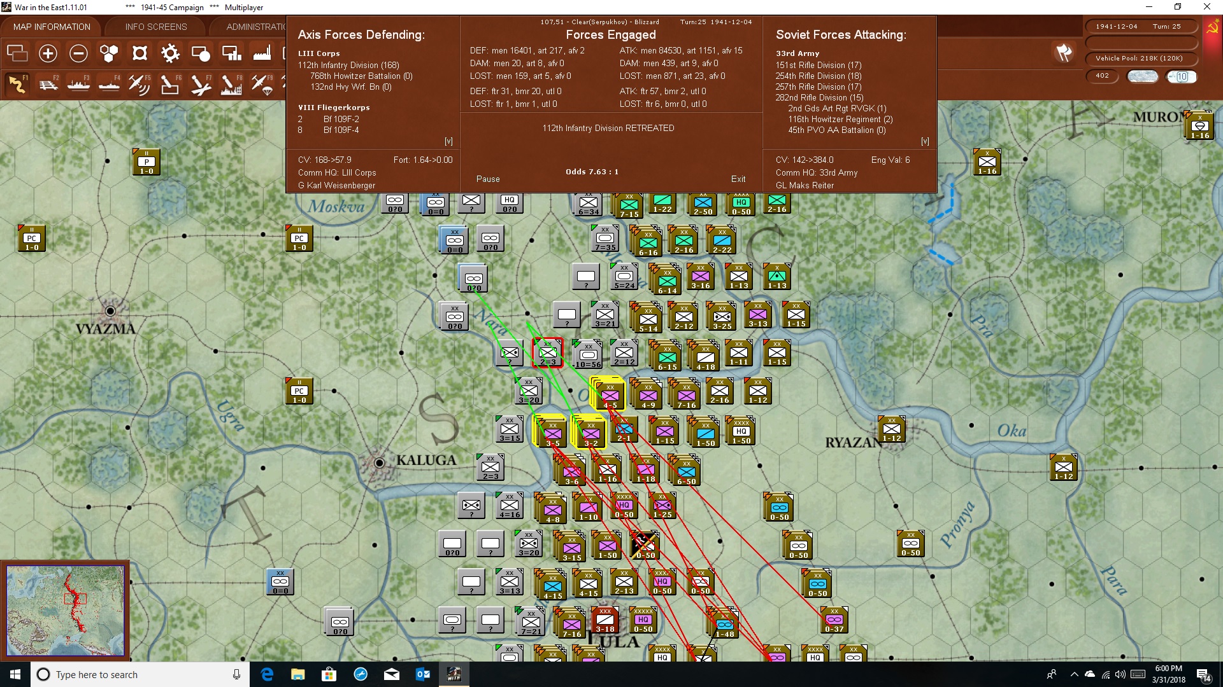Switch to the INFO SCREENS tab
The image size is (1223, 687).
click(x=156, y=27)
